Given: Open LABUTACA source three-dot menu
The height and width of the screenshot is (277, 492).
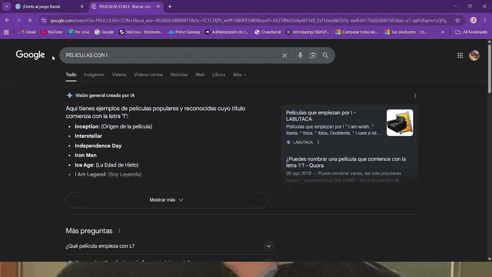Looking at the screenshot, I should tap(318, 142).
